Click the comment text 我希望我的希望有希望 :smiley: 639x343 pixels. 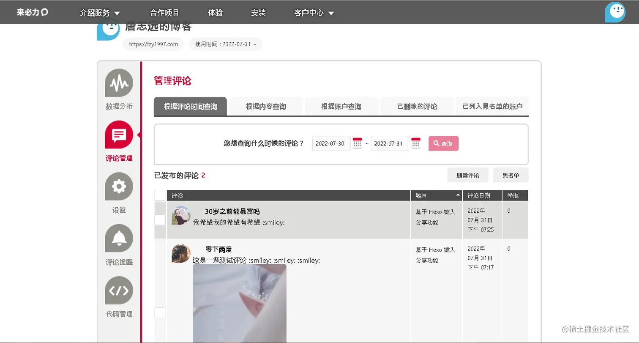[x=239, y=222]
